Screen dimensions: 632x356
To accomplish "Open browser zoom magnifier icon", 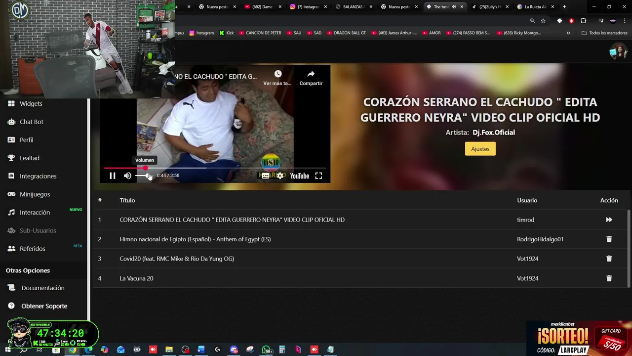I will [532, 21].
